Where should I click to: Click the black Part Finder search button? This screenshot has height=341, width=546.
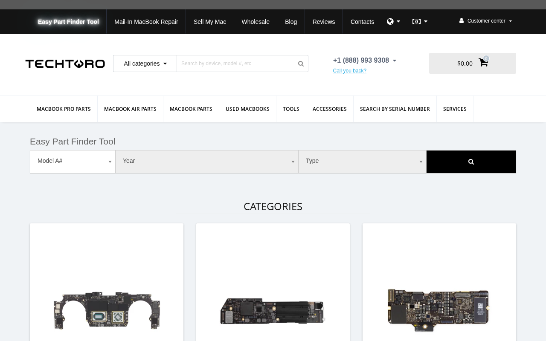[x=471, y=162]
